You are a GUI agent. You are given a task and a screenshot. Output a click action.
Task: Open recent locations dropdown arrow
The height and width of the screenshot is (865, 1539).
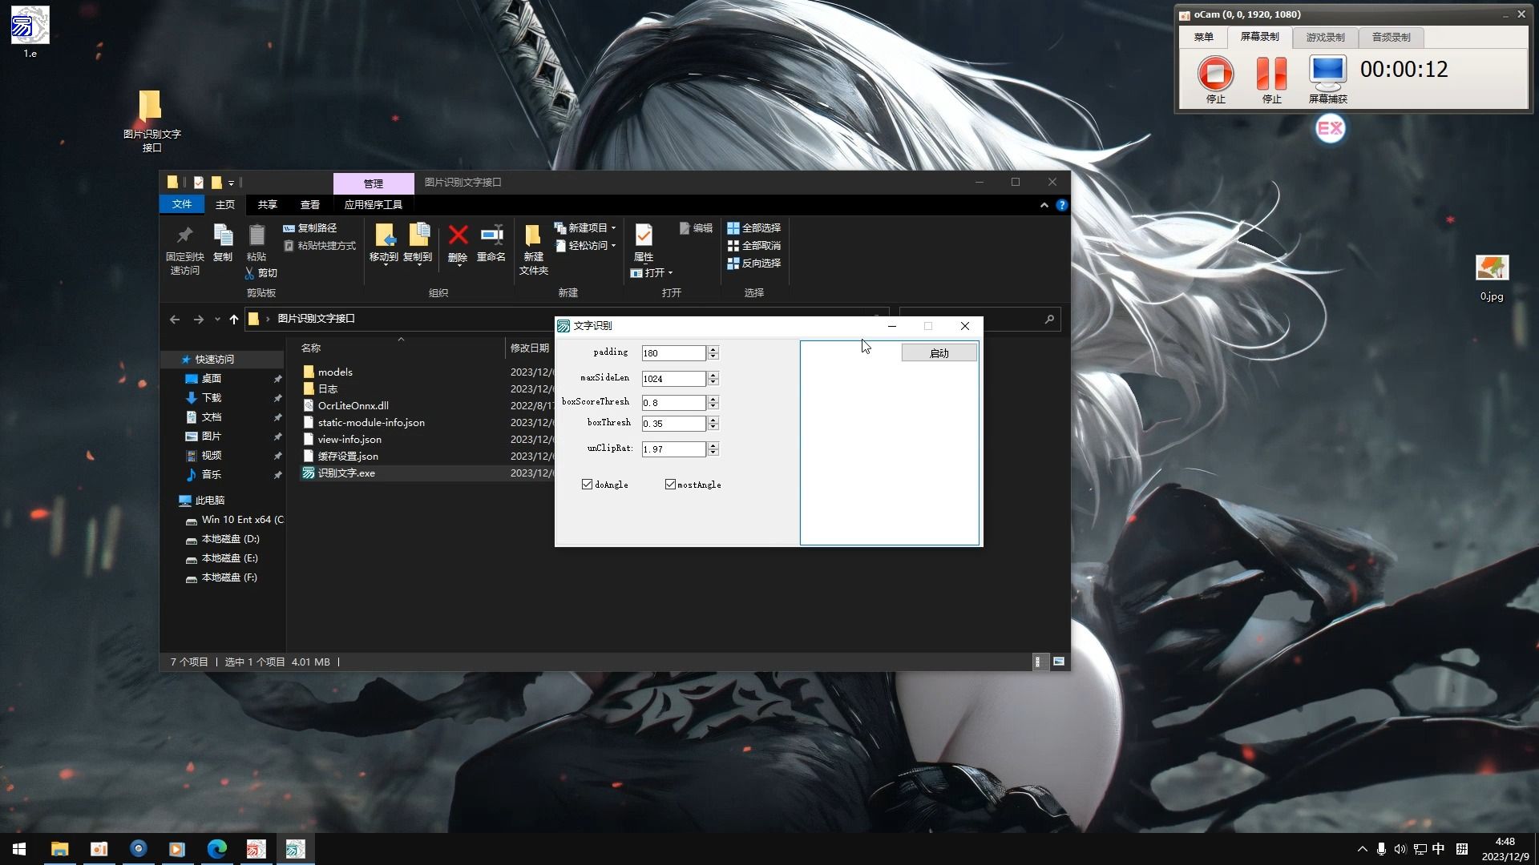tap(217, 319)
